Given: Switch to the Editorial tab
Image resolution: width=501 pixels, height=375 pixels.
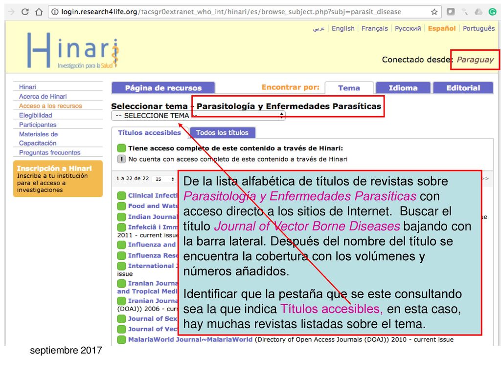Looking at the screenshot, I should 463,88.
